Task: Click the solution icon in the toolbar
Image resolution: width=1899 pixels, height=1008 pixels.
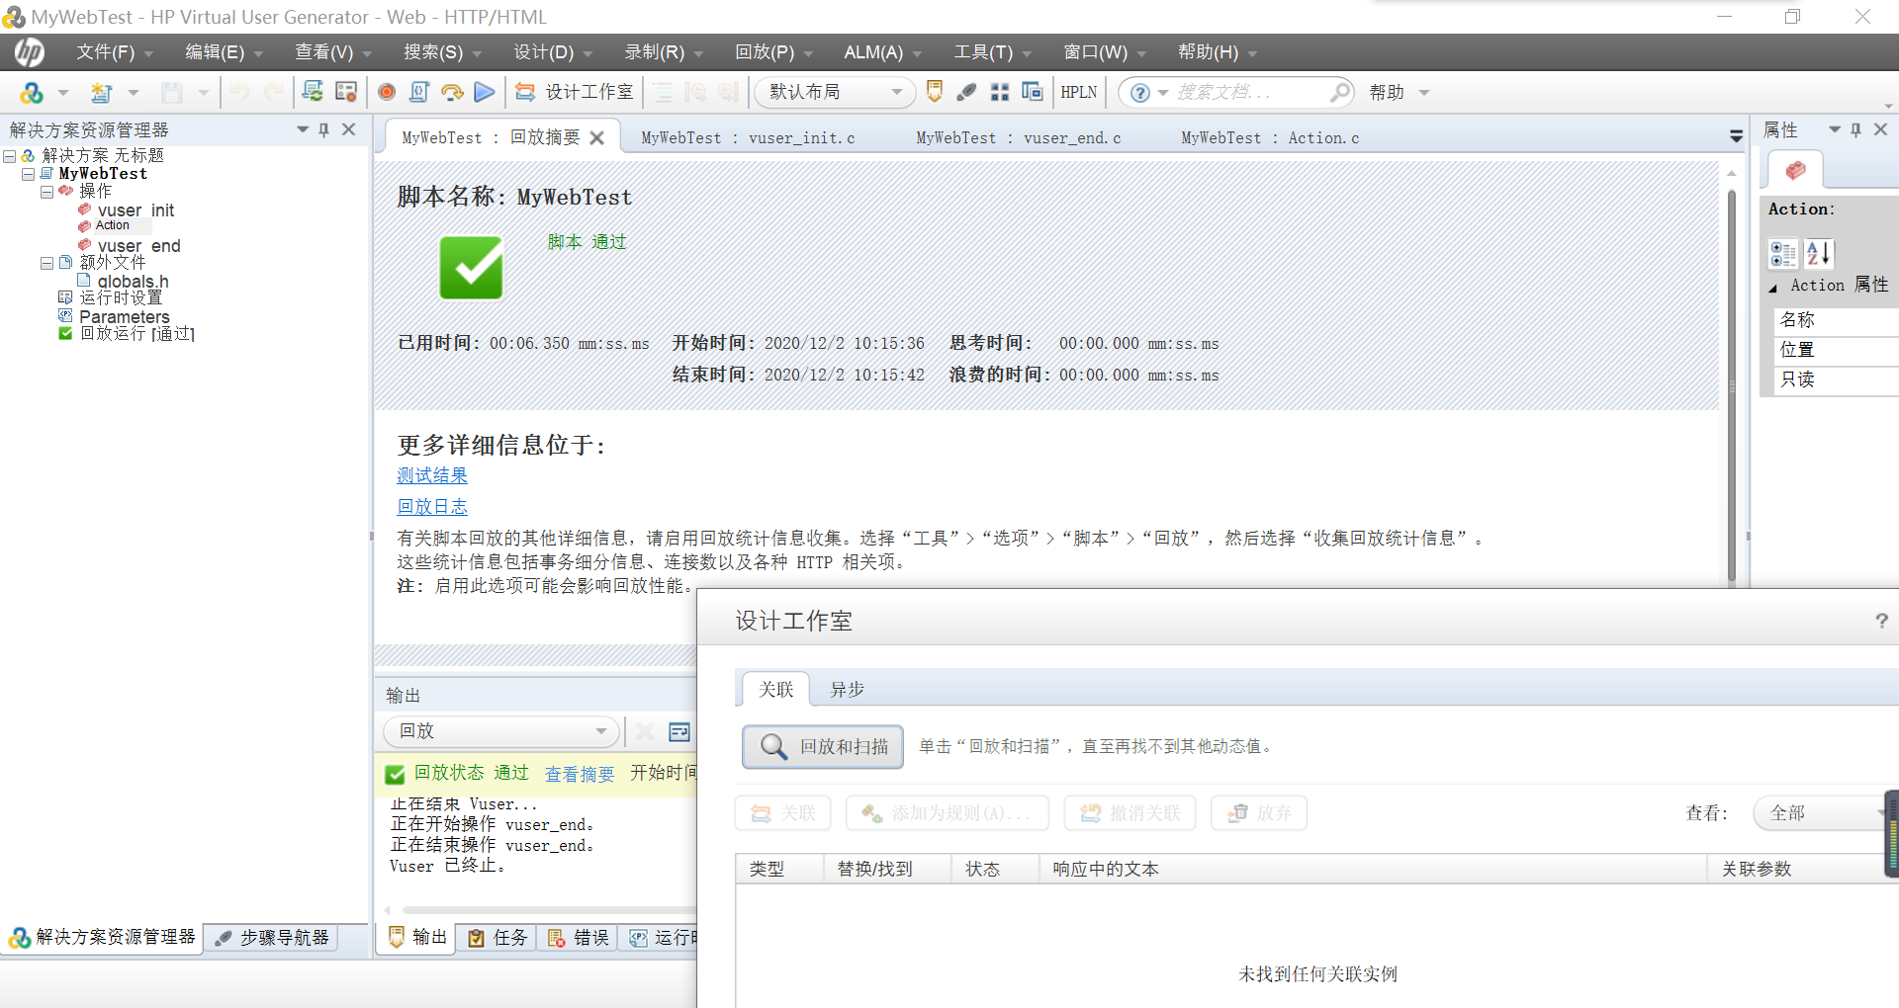Action: tap(32, 93)
